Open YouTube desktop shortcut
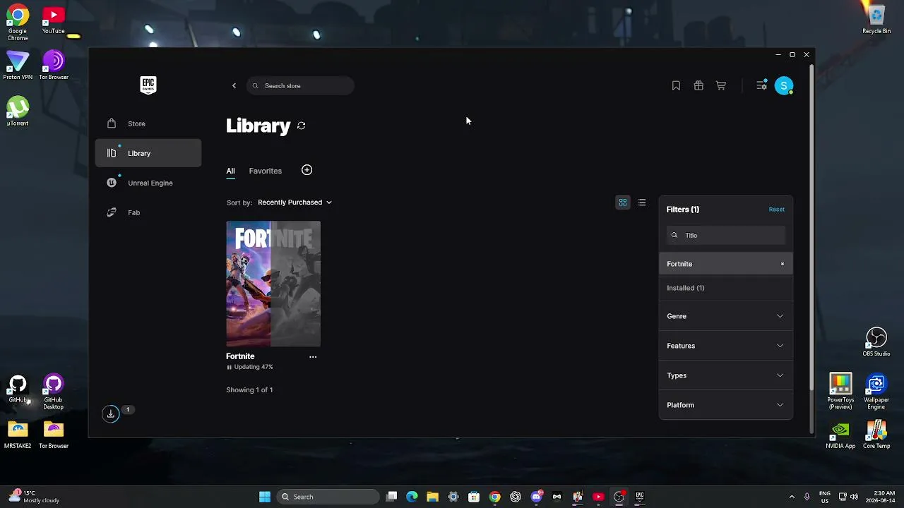This screenshot has height=508, width=904. tap(54, 20)
